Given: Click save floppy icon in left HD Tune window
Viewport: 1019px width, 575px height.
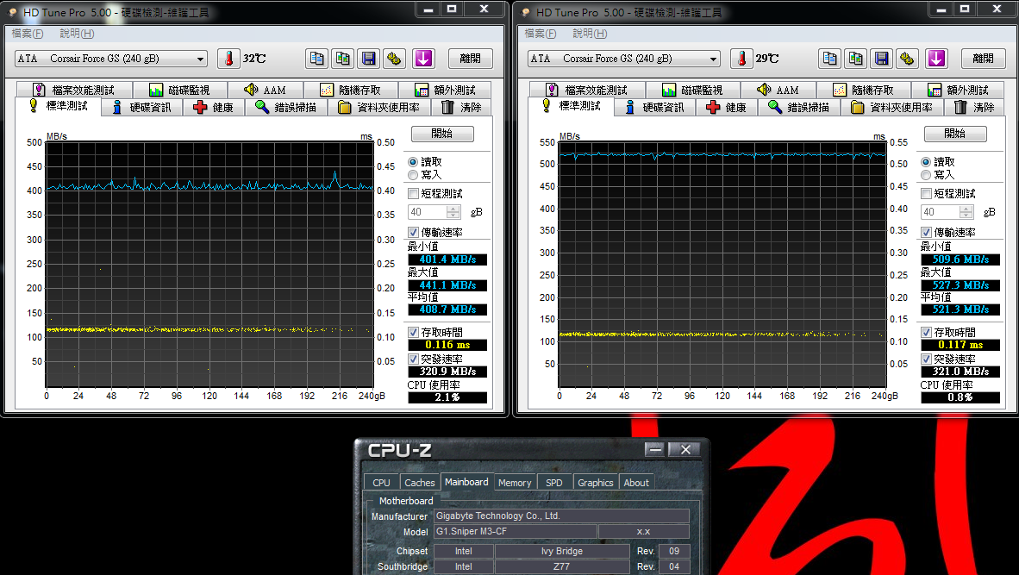Looking at the screenshot, I should (368, 59).
